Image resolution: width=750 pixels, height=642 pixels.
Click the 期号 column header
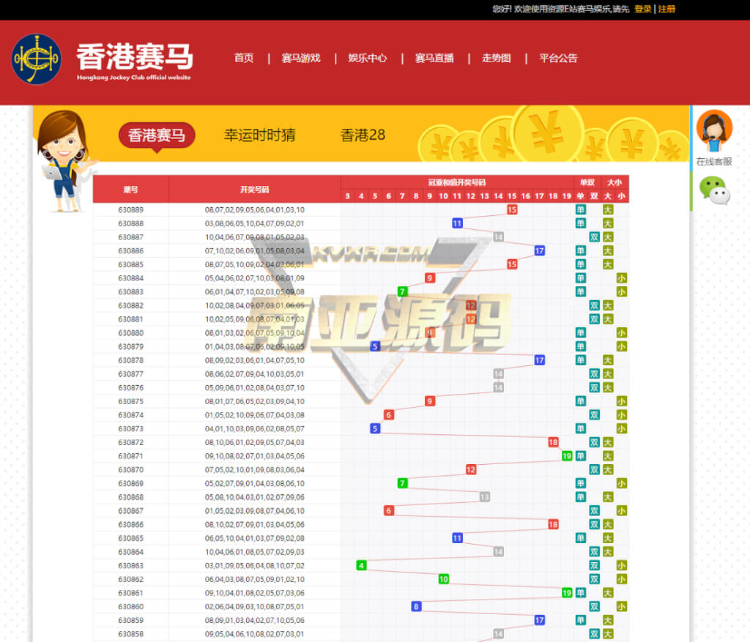130,190
